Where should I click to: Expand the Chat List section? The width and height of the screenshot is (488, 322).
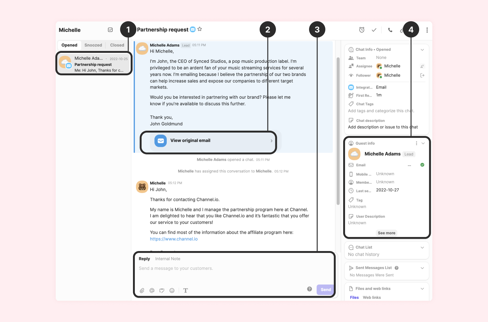tap(422, 248)
